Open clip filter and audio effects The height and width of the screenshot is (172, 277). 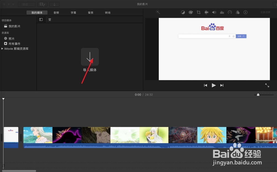238,12
